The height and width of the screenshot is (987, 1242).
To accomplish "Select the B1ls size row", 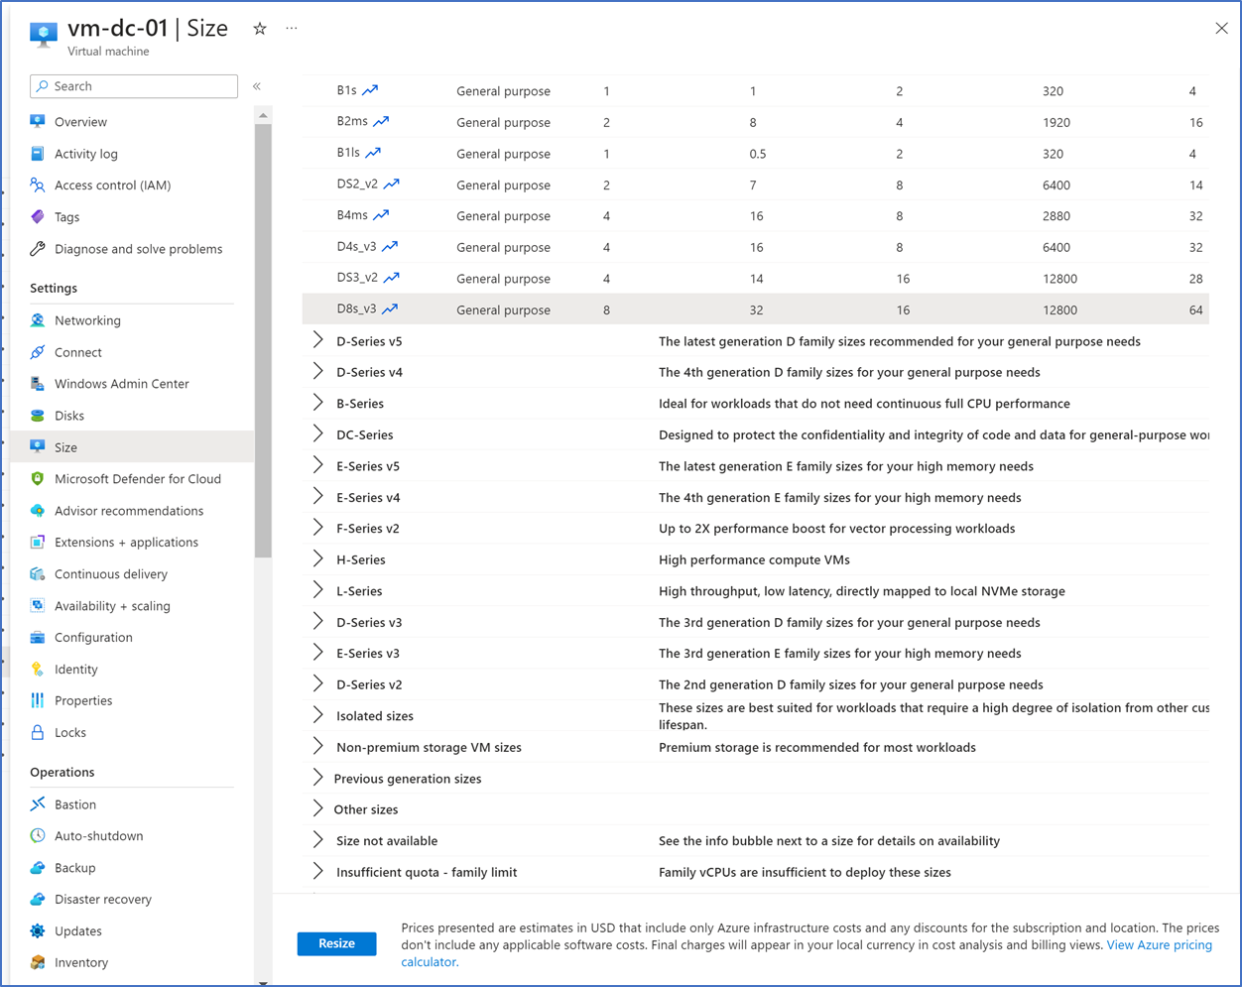I will point(755,154).
